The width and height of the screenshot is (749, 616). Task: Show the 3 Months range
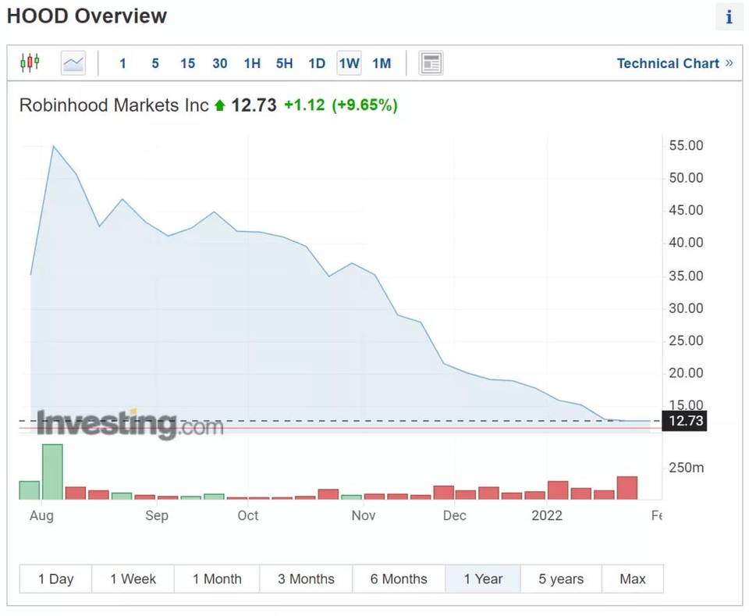point(306,579)
